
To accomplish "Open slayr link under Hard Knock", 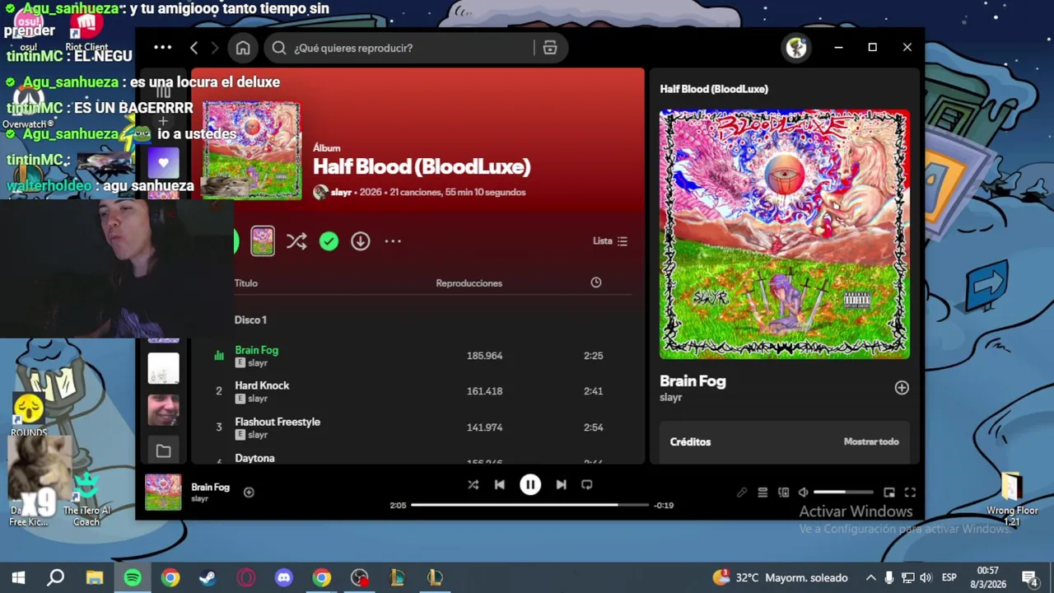I will (x=258, y=399).
